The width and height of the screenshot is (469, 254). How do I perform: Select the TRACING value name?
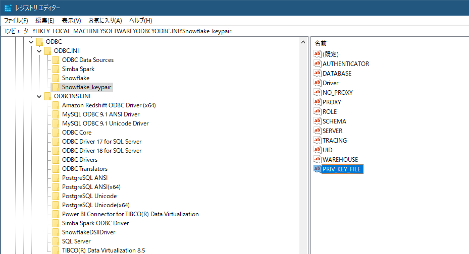point(334,140)
